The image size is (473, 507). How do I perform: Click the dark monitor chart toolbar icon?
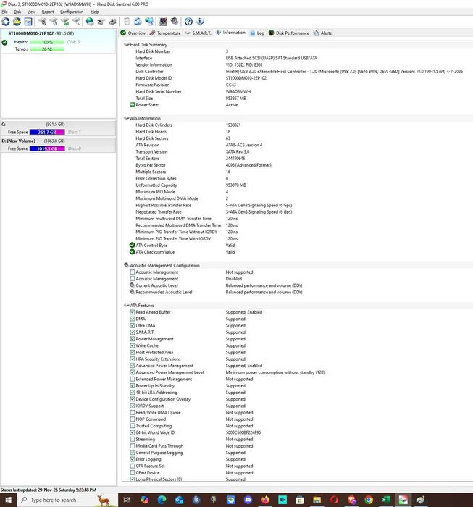(x=163, y=22)
